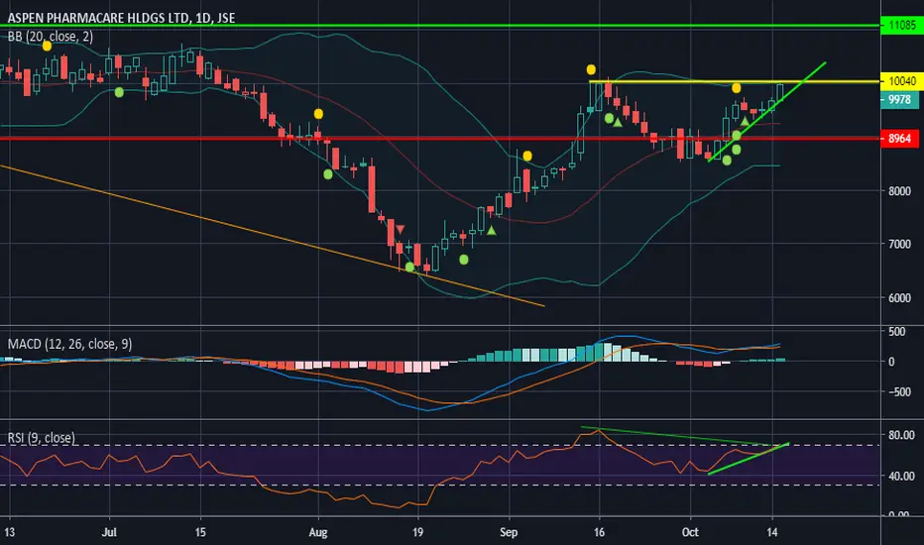Image resolution: width=924 pixels, height=545 pixels.
Task: Click the Jul date on the time axis
Action: coord(109,533)
